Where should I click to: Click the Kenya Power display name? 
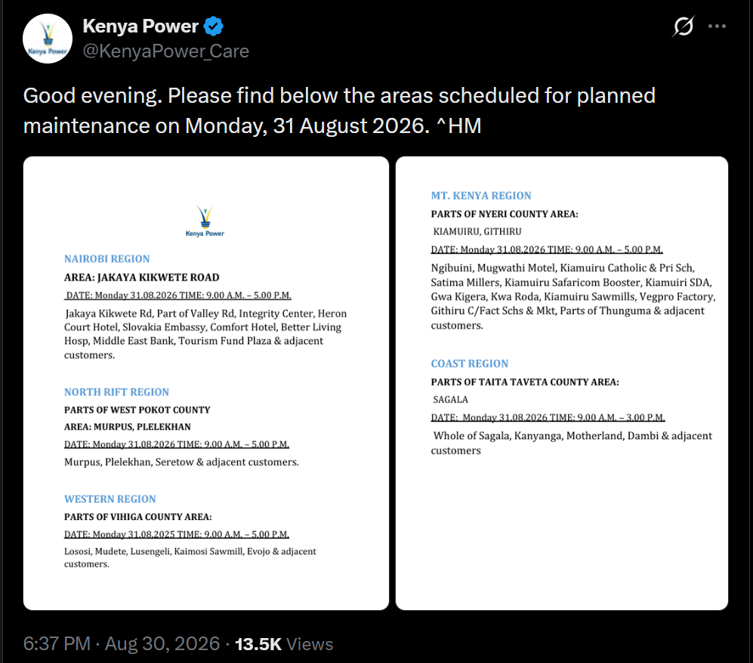click(x=140, y=26)
